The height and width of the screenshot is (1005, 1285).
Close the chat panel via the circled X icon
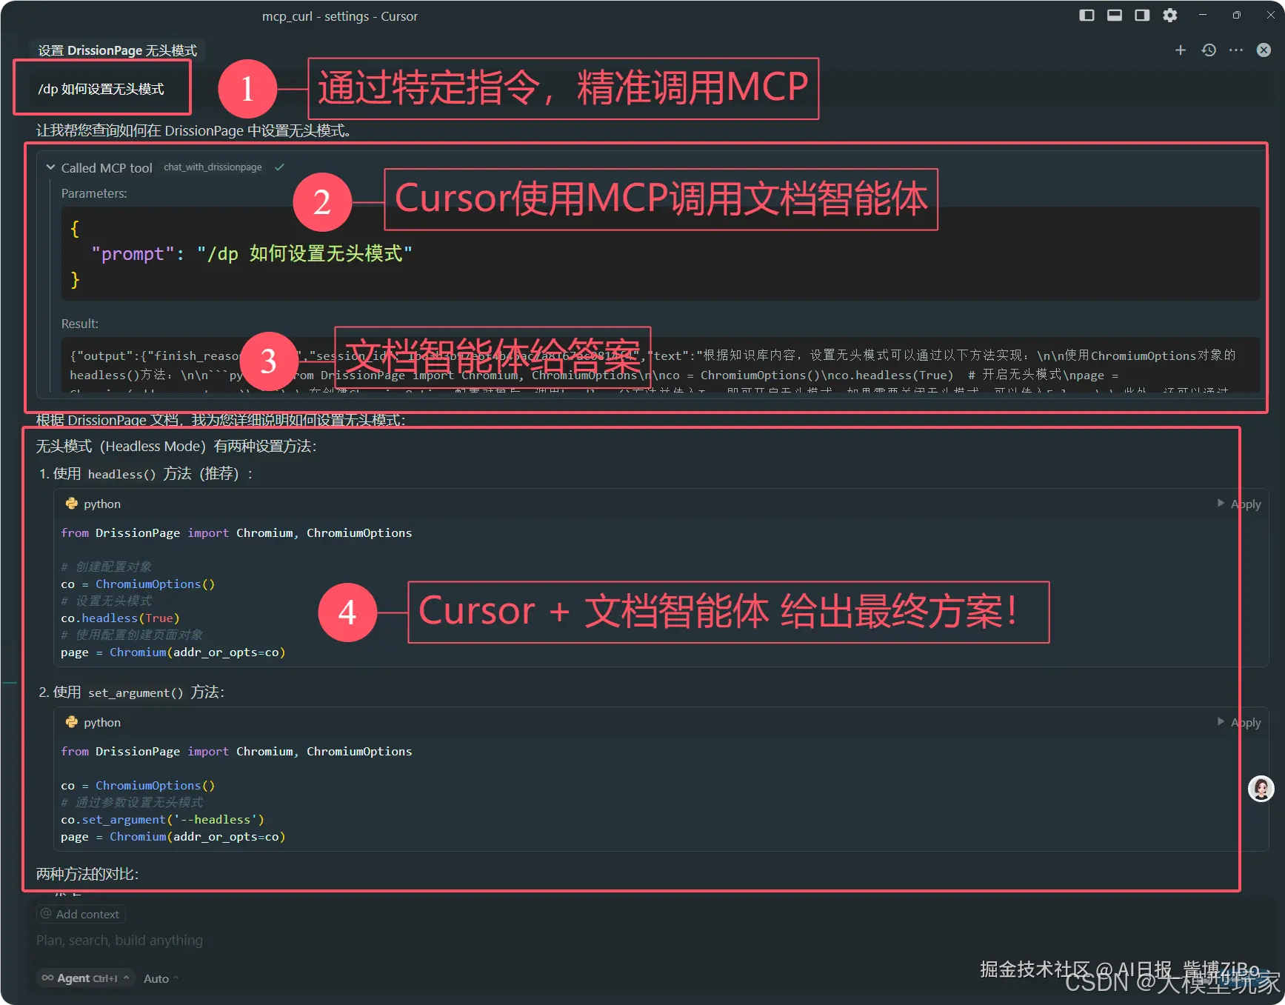[1263, 50]
